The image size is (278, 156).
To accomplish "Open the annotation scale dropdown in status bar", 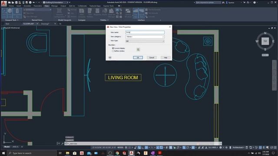I will (x=213, y=147).
